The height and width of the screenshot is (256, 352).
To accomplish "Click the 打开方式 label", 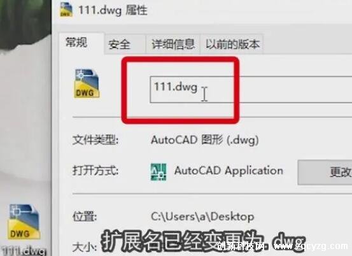I will point(95,171).
